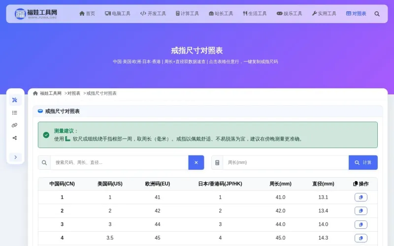Image resolution: width=394 pixels, height=246 pixels.
Task: Click the 中国码(CN) column header
Action: click(x=62, y=184)
